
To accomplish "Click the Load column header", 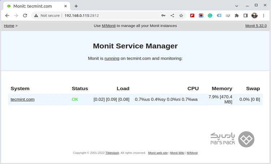I will tap(123, 88).
